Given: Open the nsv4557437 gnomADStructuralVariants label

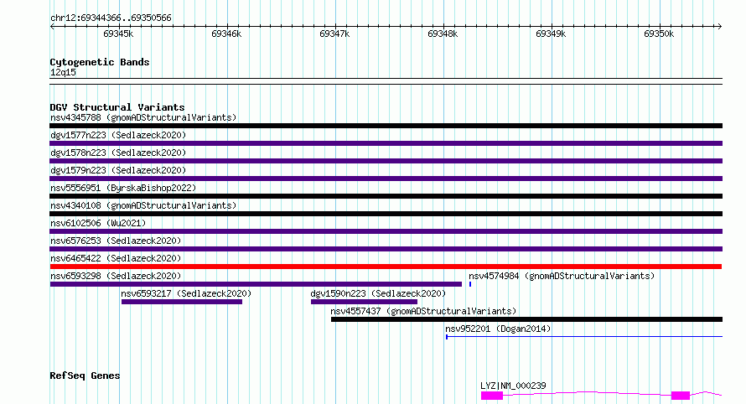Looking at the screenshot, I should click(423, 311).
